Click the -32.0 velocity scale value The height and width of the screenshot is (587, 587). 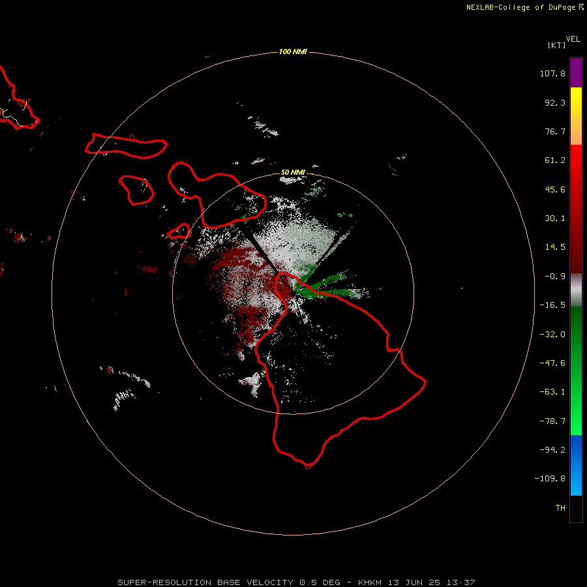point(552,335)
